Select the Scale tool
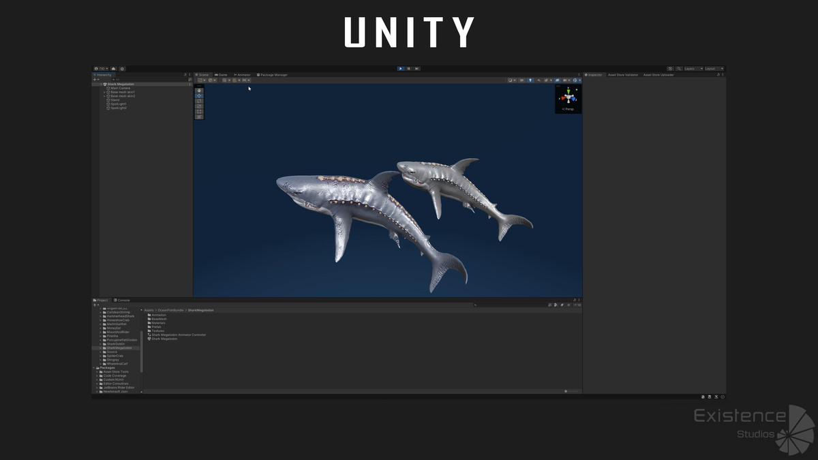818x460 pixels. pos(198,106)
